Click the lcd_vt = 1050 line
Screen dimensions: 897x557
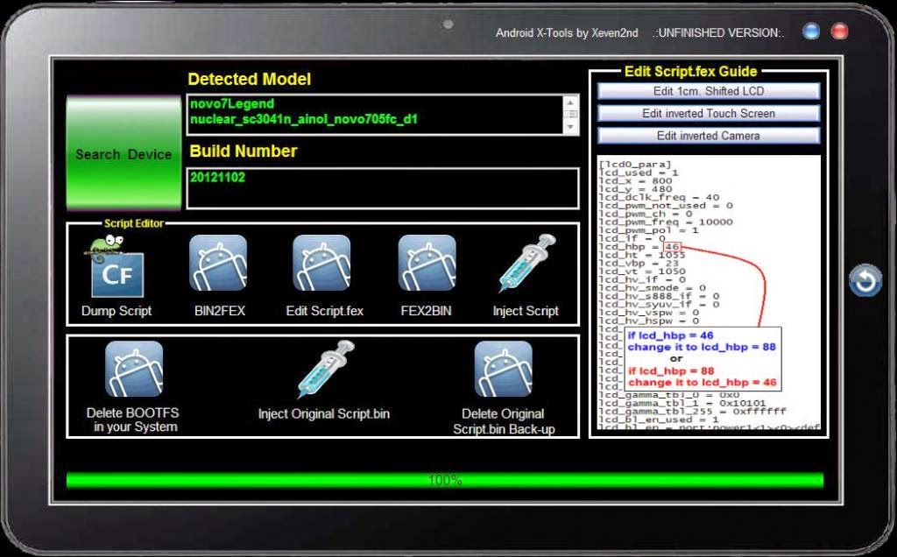(x=642, y=271)
